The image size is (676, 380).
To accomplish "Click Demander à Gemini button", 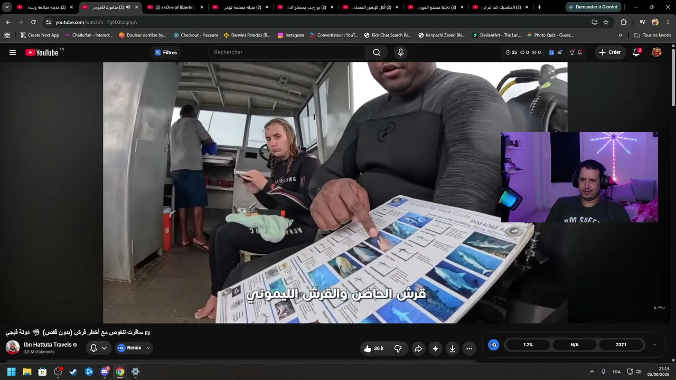I will (593, 7).
